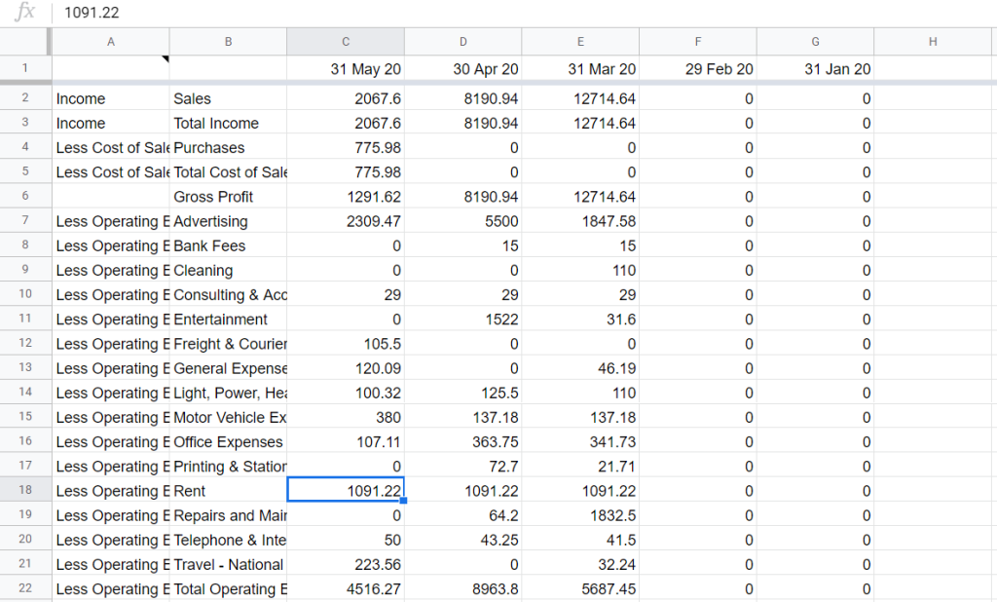Select the Bank Fees label cell
This screenshot has width=997, height=602.
[228, 245]
